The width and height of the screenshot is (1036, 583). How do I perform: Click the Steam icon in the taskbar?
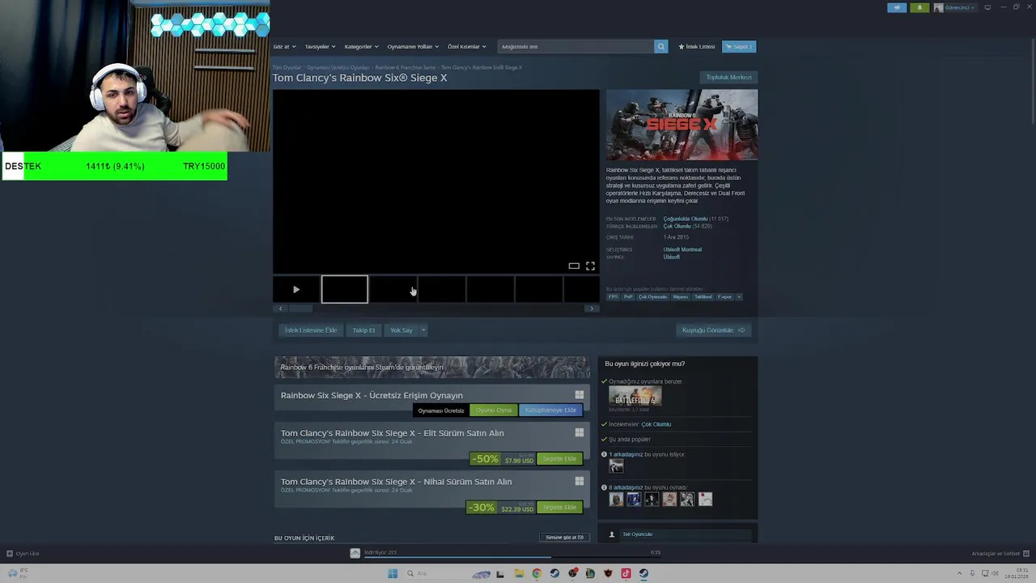coord(643,573)
